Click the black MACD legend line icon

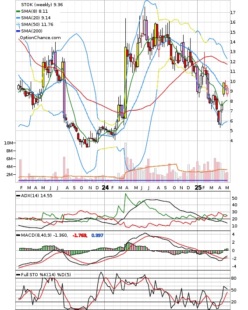tap(18, 235)
